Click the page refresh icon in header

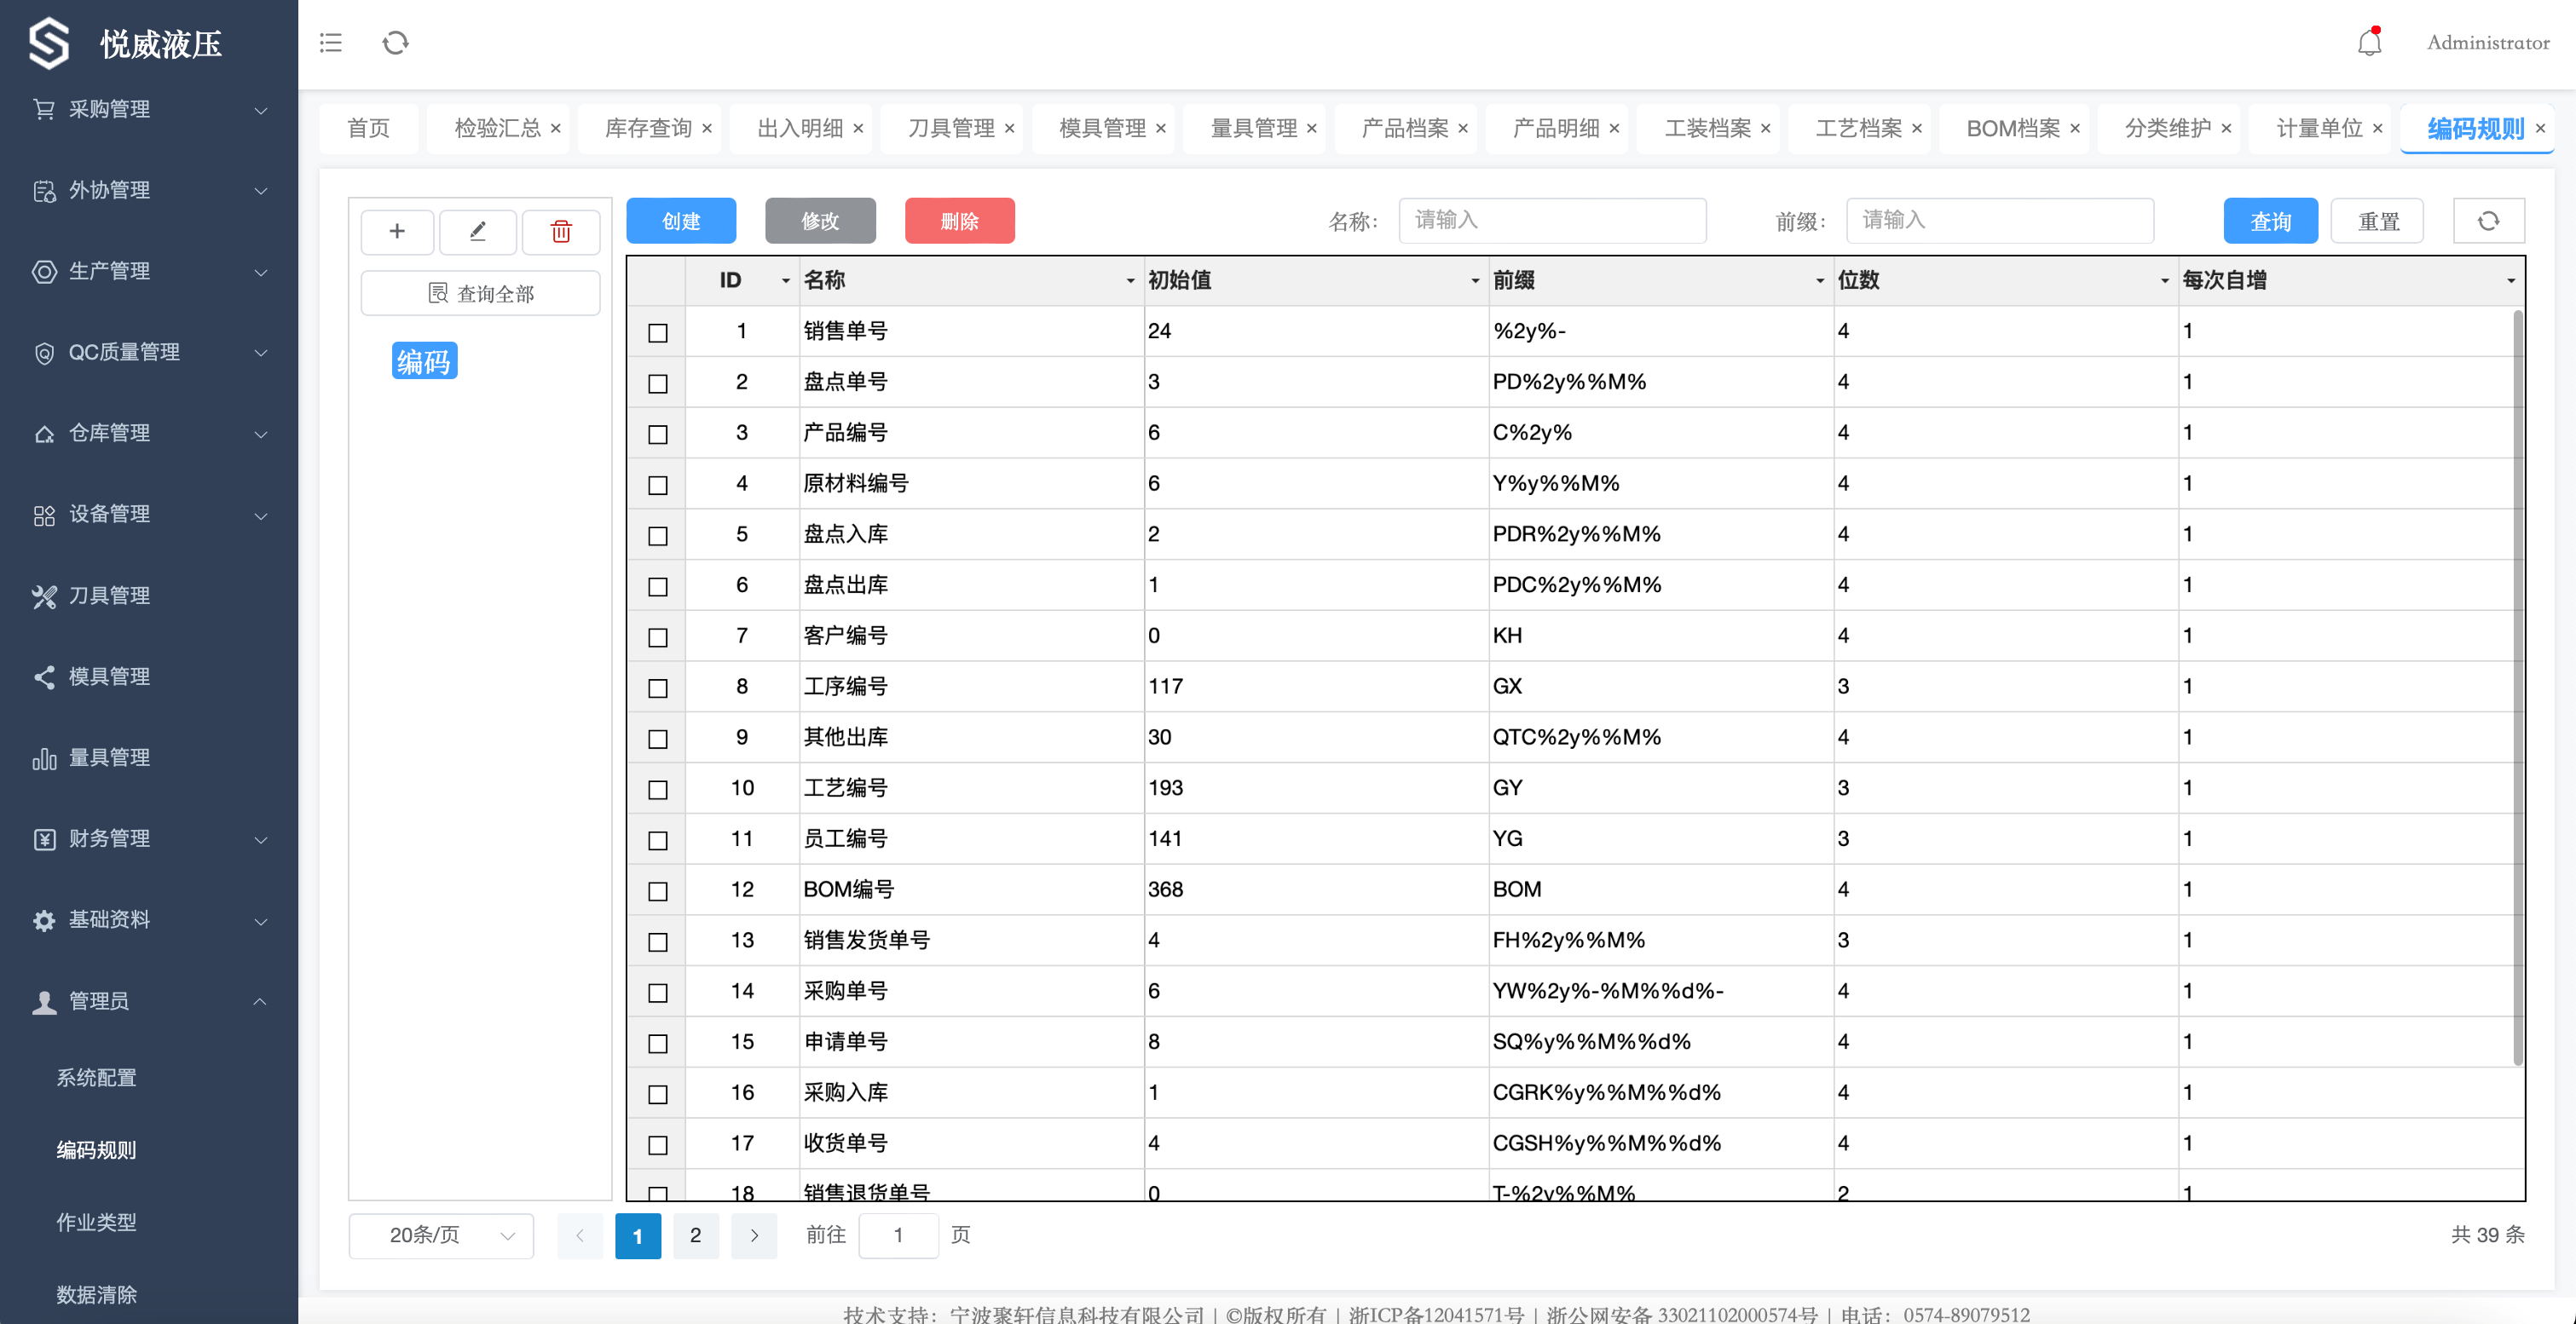(396, 43)
